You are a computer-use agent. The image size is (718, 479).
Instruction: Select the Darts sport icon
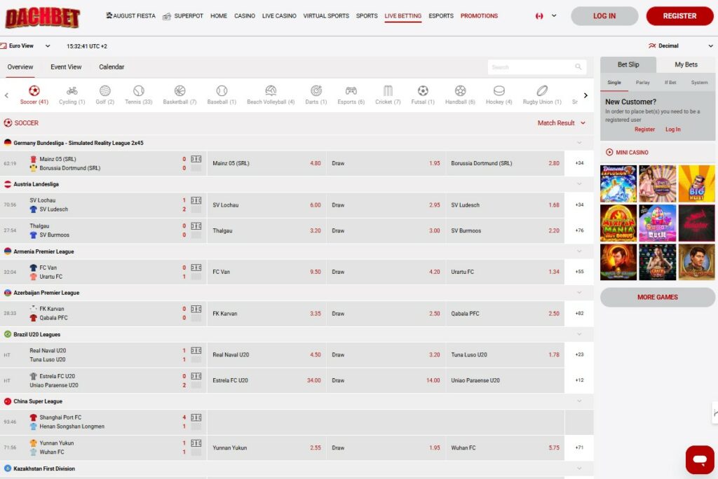pos(316,95)
